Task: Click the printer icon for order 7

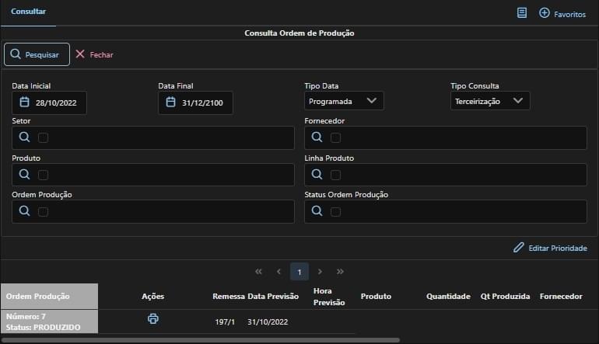Action: [x=153, y=319]
